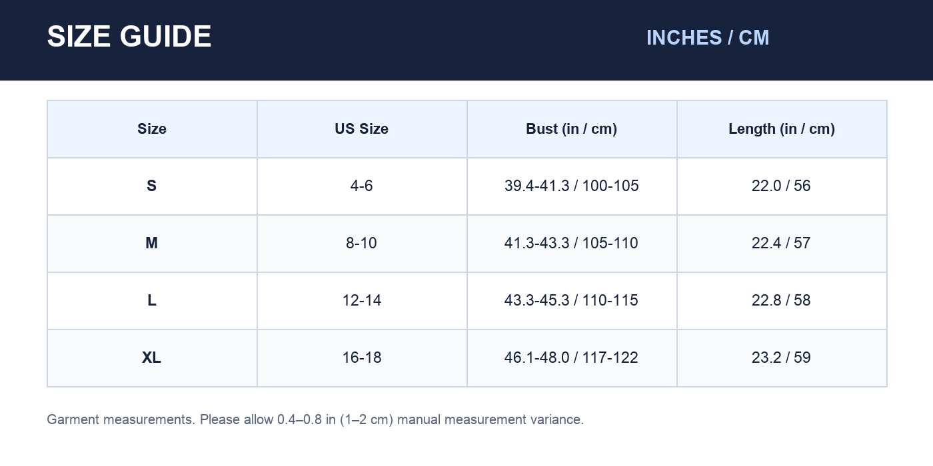Click bust value 39.4-41.3 / 100-105
Image resolution: width=933 pixels, height=466 pixels.
pyautogui.click(x=572, y=186)
